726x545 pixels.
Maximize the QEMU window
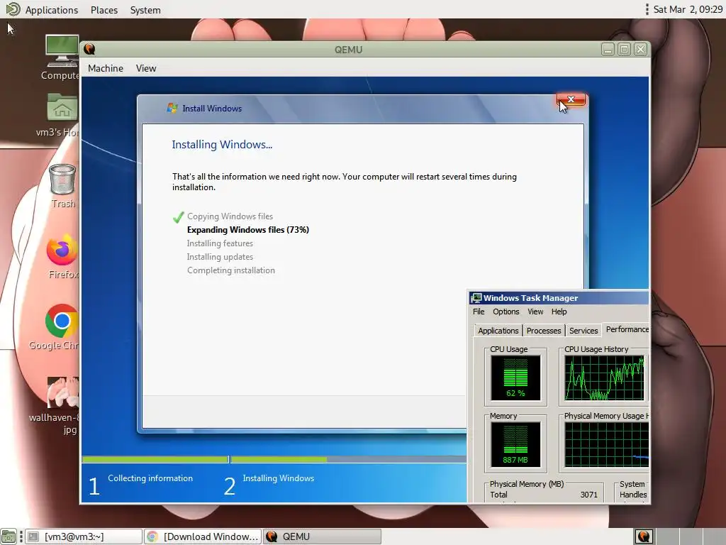(624, 49)
